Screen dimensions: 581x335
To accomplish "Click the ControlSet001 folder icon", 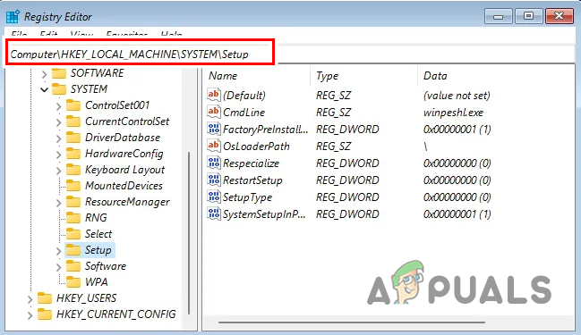I will 73,105.
